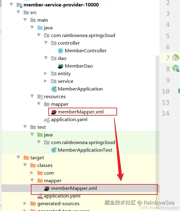Click the controller package icon
Image resolution: width=180 pixels, height=211 pixels.
tap(54, 43)
